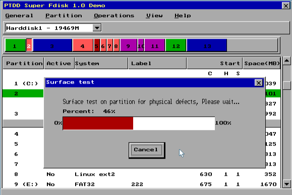The image size is (292, 195).
Task: Click the vertical scrollbar thumb
Action: (286, 85)
